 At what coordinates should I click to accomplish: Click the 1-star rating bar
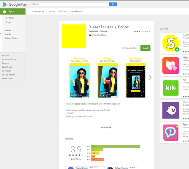pos(97,160)
